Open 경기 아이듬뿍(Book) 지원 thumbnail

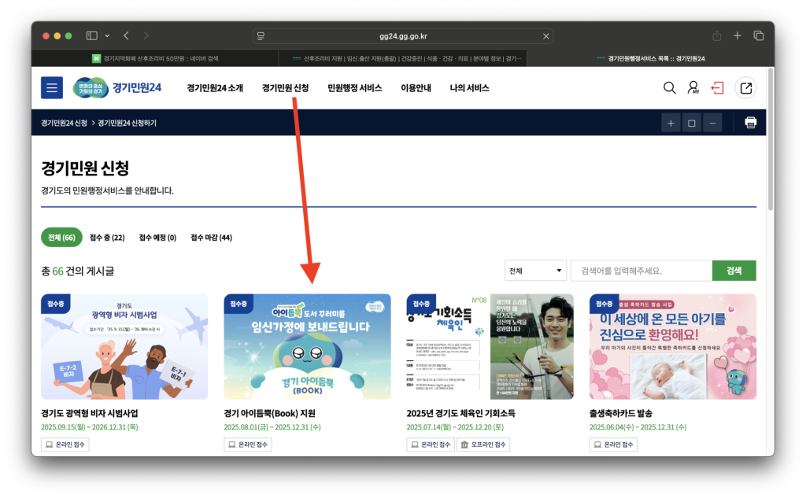(307, 347)
